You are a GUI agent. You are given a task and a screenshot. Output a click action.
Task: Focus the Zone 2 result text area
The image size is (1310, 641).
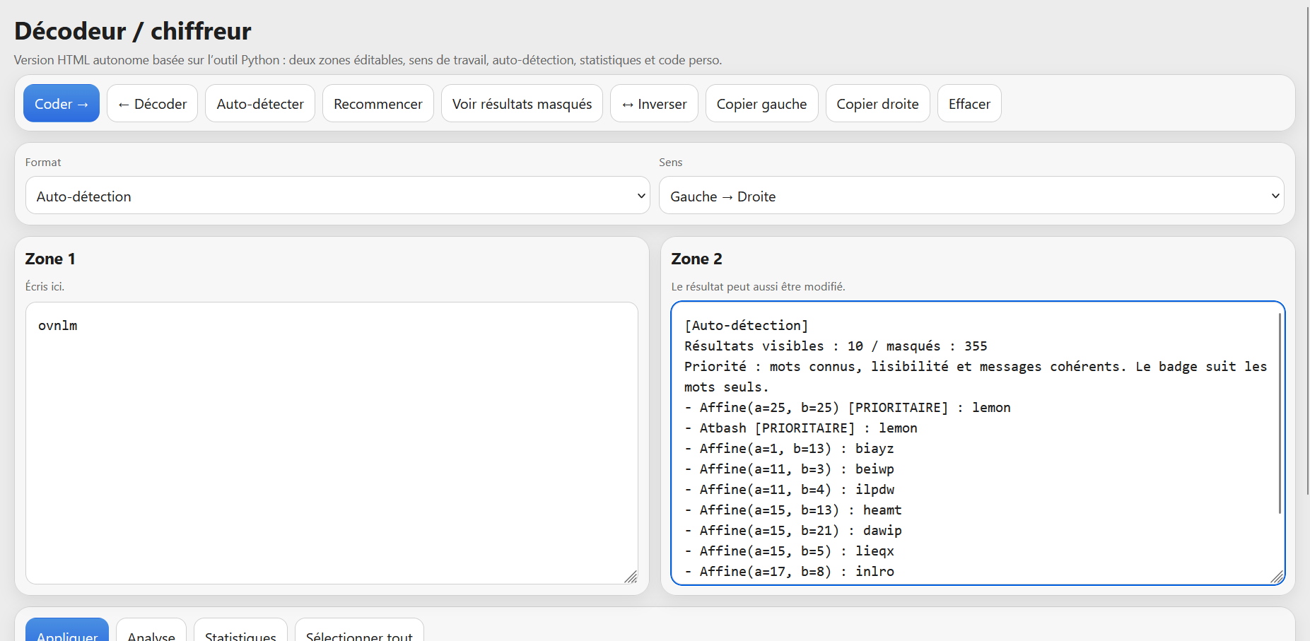tap(978, 443)
